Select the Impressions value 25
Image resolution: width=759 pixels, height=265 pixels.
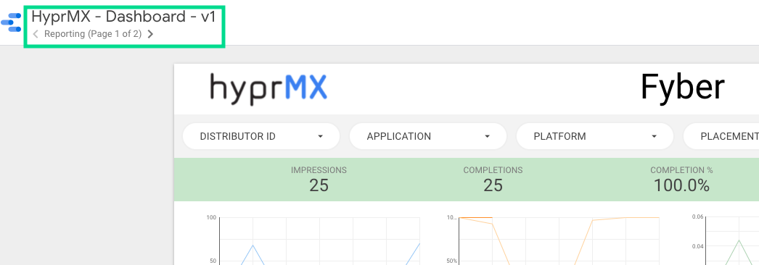pyautogui.click(x=319, y=185)
